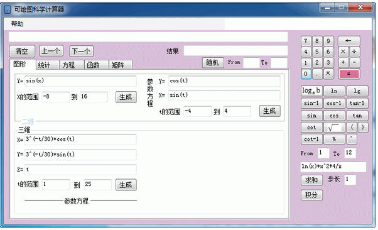Screen dimensions: 378x230
Task: Click the lg function key
Action: [357, 91]
